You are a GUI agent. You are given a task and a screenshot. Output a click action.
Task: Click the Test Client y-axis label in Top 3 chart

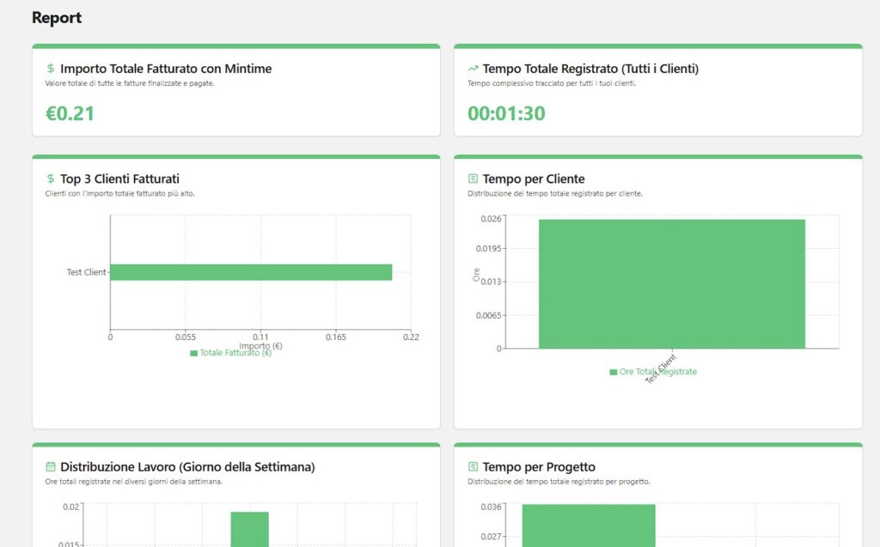click(x=86, y=272)
